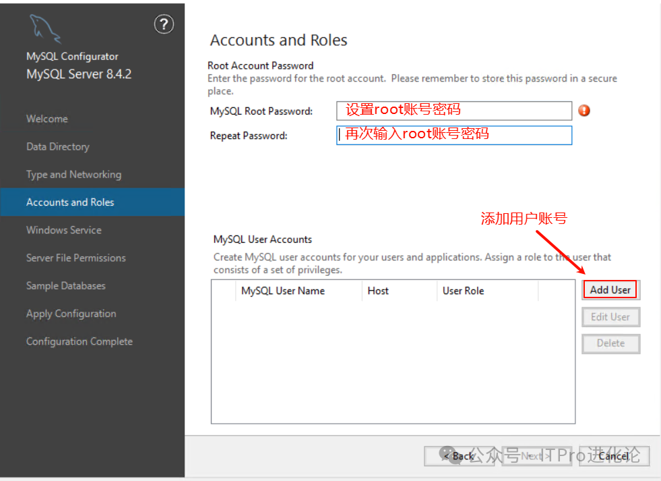Viewport: 661px width, 481px height.
Task: Click the 'MySQL Server 8.4.2' title text
Action: [79, 74]
